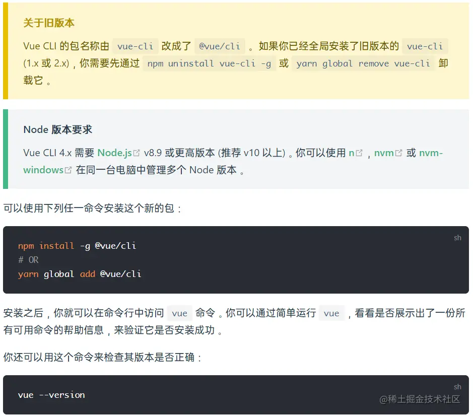This screenshot has width=473, height=417.
Task: Click inline vue code after 简单运行
Action: (331, 313)
